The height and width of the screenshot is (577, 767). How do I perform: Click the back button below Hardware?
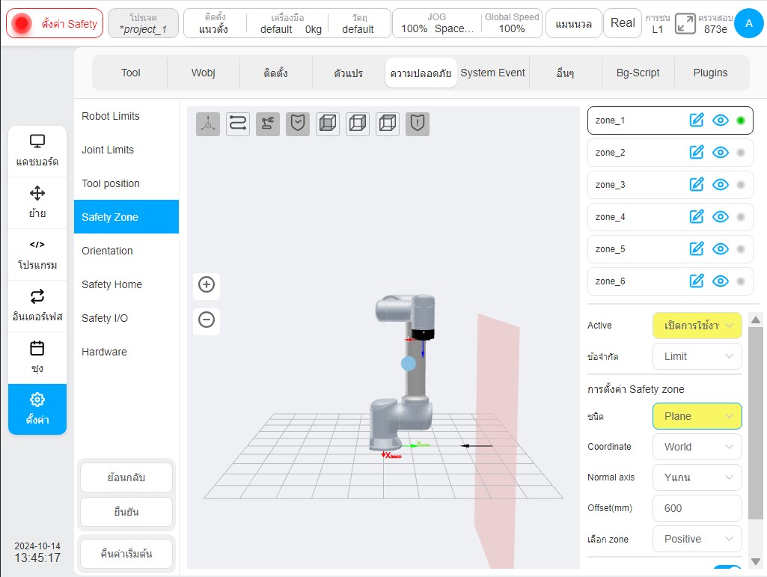[126, 477]
